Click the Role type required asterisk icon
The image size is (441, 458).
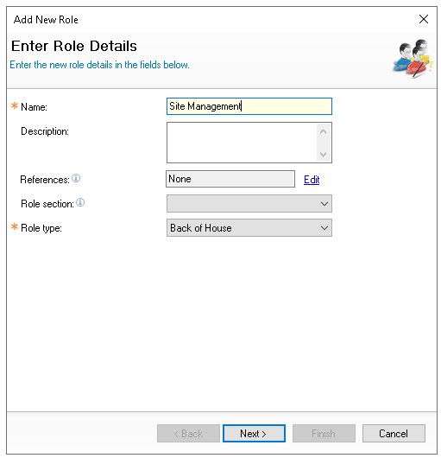tap(15, 226)
